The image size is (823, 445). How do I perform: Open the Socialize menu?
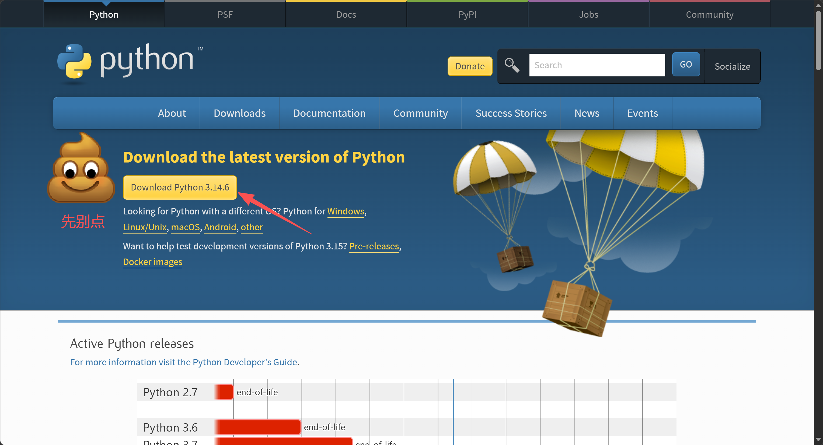[732, 66]
